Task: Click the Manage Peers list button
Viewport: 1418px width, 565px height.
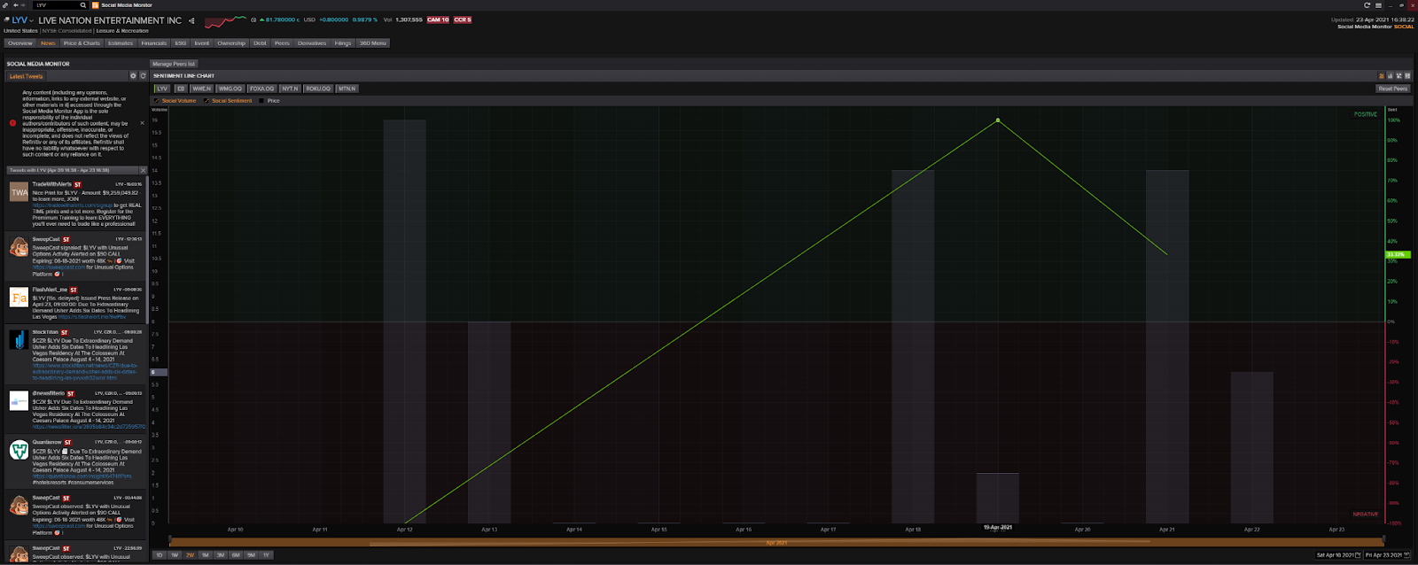Action: pos(174,64)
